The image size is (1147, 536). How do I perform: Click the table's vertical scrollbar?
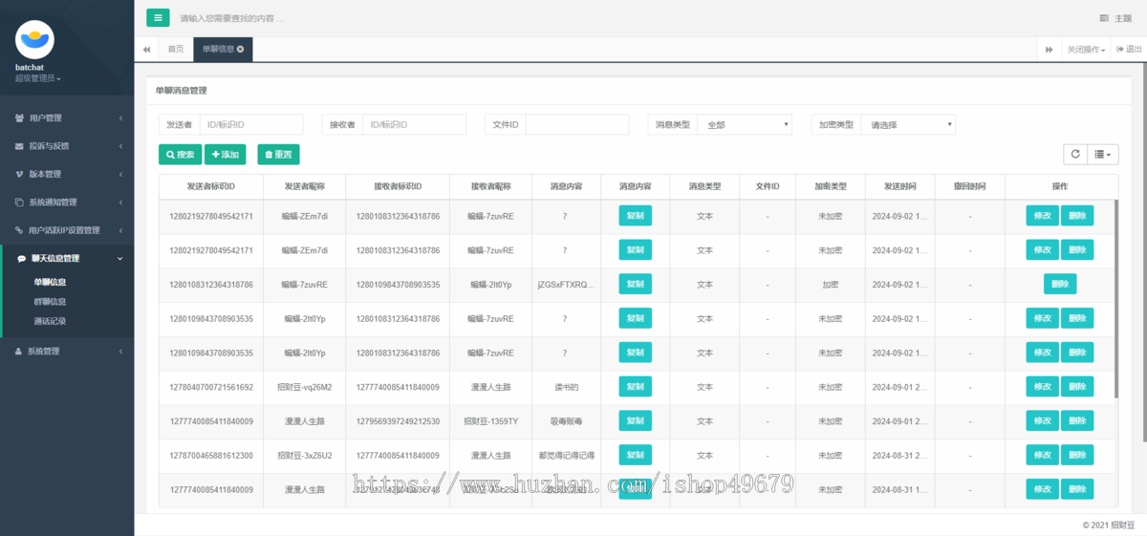coord(1115,298)
